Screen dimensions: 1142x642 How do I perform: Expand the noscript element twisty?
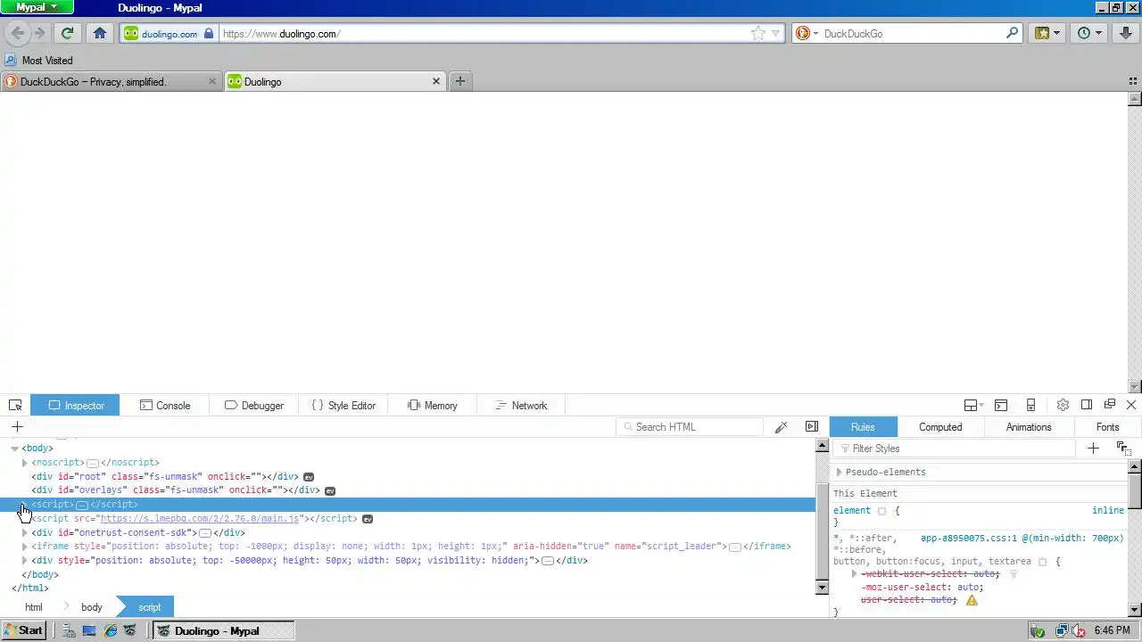[x=25, y=463]
